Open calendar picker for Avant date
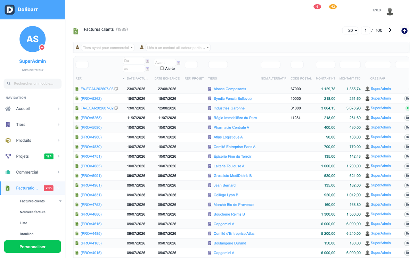Image resolution: width=417 pixels, height=258 pixels. (x=178, y=63)
